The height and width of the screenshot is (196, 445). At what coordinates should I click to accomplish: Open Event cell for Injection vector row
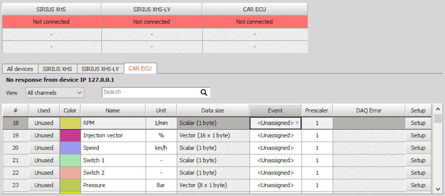point(276,135)
